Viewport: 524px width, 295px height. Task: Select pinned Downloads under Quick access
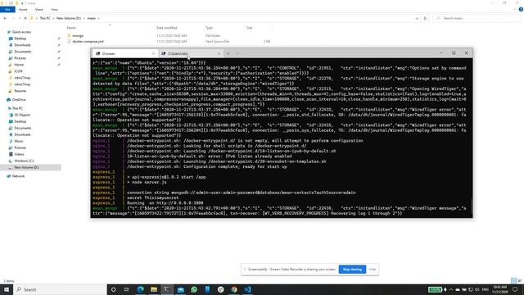point(22,45)
